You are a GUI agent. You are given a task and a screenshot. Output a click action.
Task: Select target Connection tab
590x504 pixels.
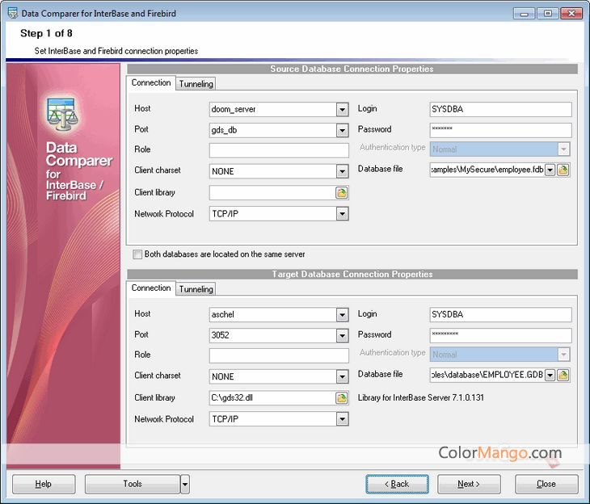click(151, 288)
